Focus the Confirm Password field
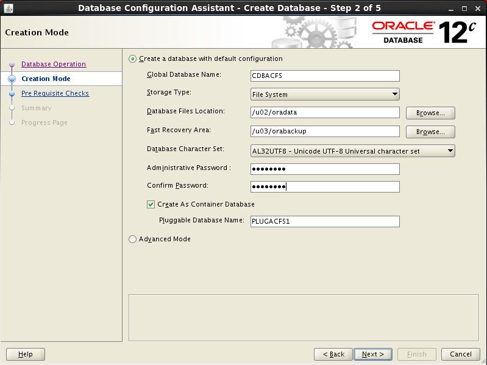The height and width of the screenshot is (365, 487). (x=325, y=186)
